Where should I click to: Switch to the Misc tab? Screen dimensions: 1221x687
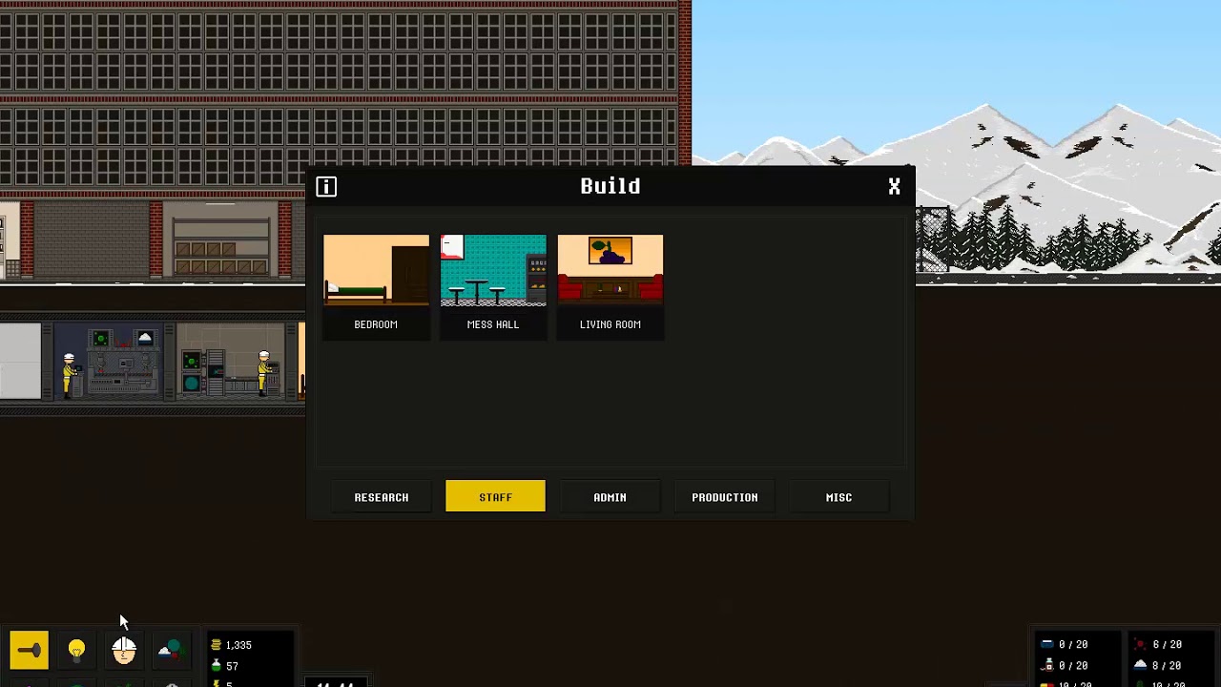[838, 497]
